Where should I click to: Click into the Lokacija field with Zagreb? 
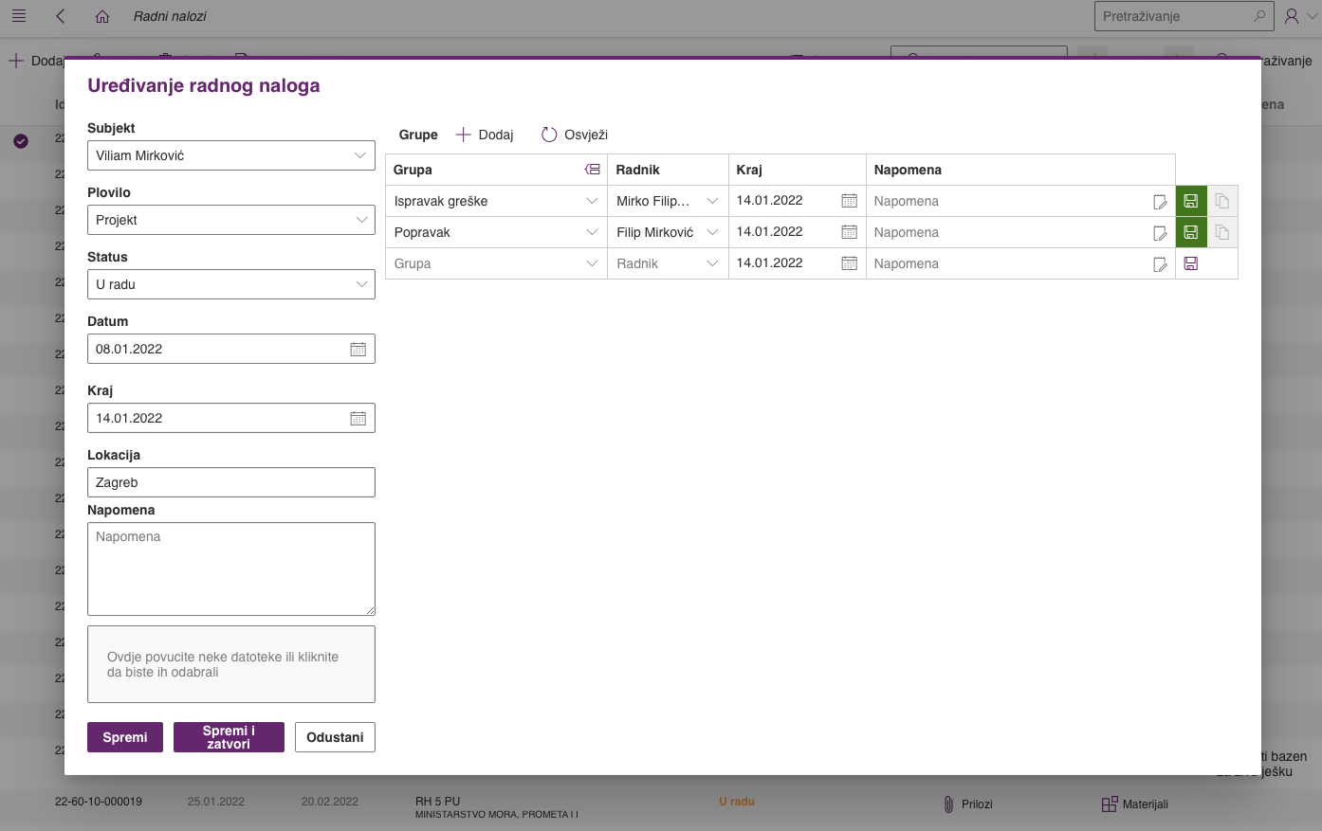pyautogui.click(x=230, y=482)
